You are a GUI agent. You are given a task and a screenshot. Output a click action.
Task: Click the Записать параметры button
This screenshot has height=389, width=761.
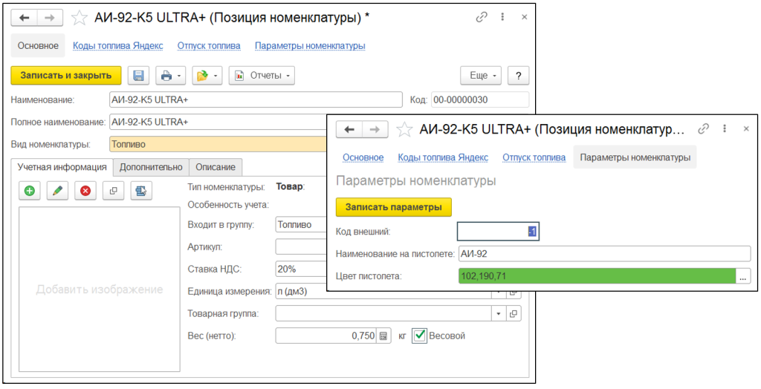[x=394, y=206]
